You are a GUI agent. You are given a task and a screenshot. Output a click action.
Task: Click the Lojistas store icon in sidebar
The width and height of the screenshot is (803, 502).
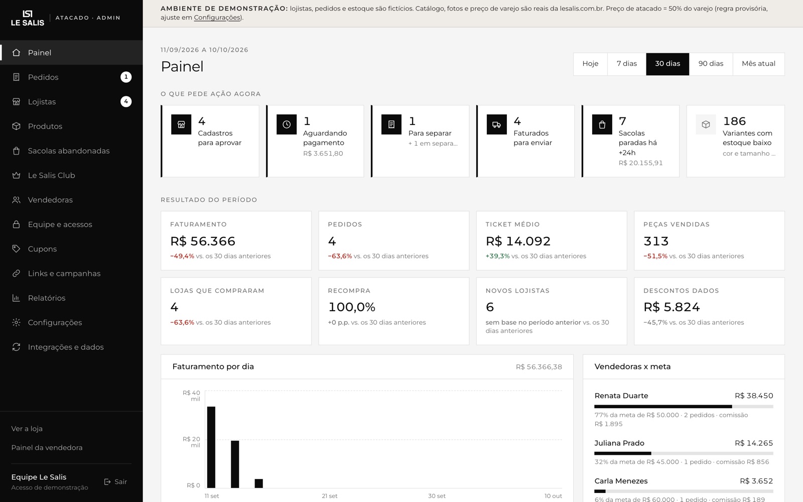[16, 102]
